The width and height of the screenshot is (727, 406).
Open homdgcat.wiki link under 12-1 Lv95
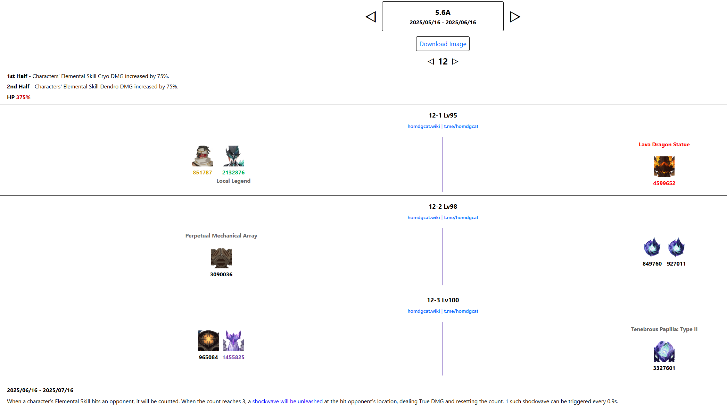tap(423, 127)
